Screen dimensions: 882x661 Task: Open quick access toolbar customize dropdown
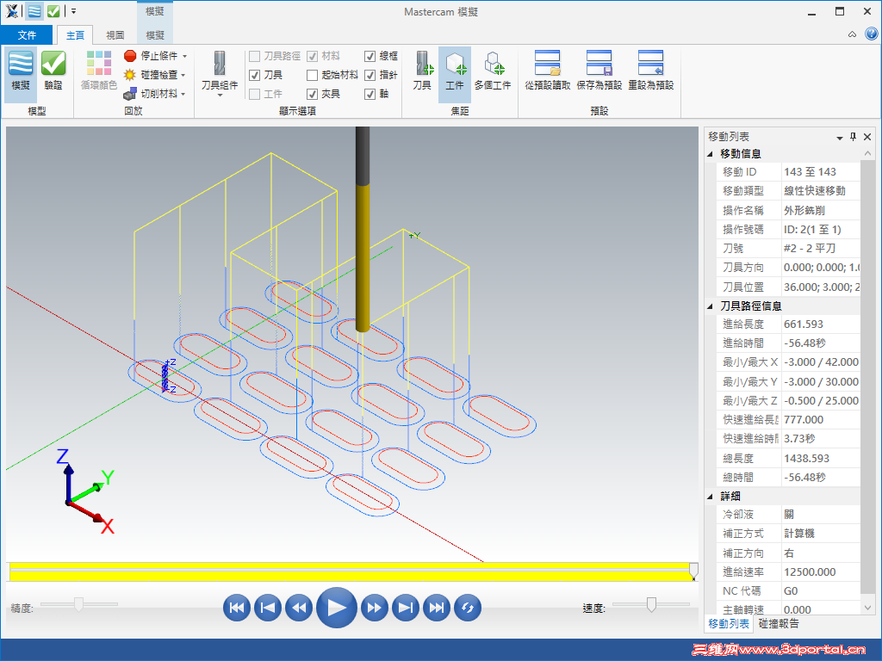[x=74, y=11]
